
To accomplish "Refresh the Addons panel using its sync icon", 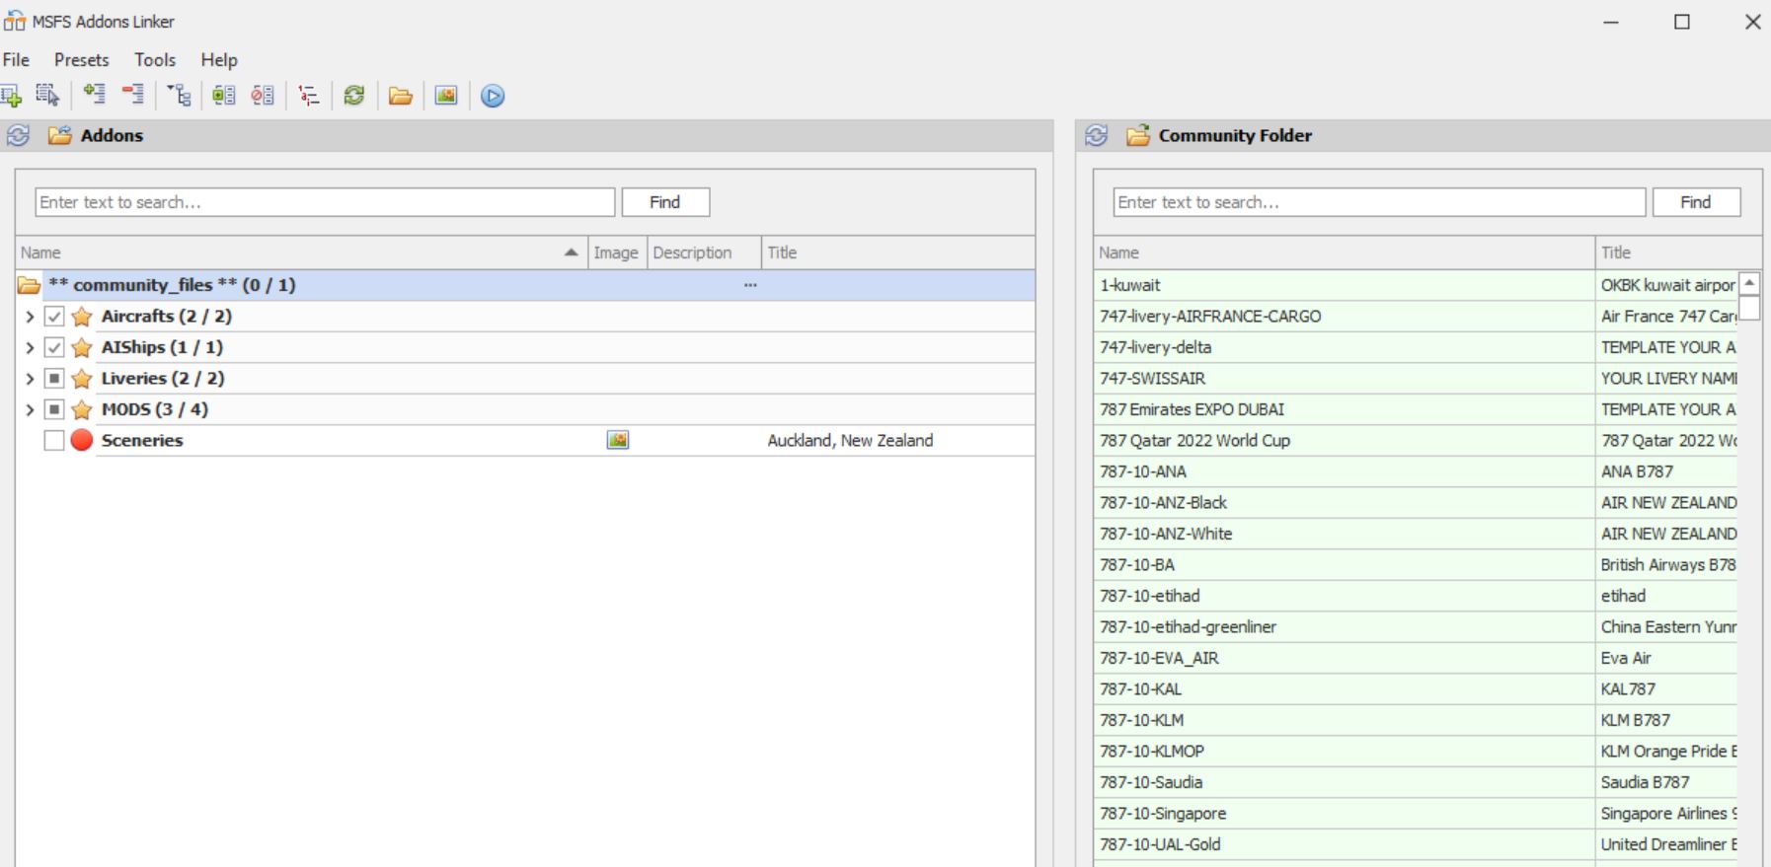I will click(x=18, y=135).
